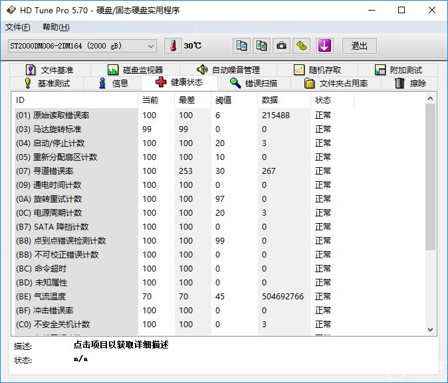Click the camera save screenshot icon
Image resolution: width=448 pixels, height=383 pixels.
click(x=281, y=46)
